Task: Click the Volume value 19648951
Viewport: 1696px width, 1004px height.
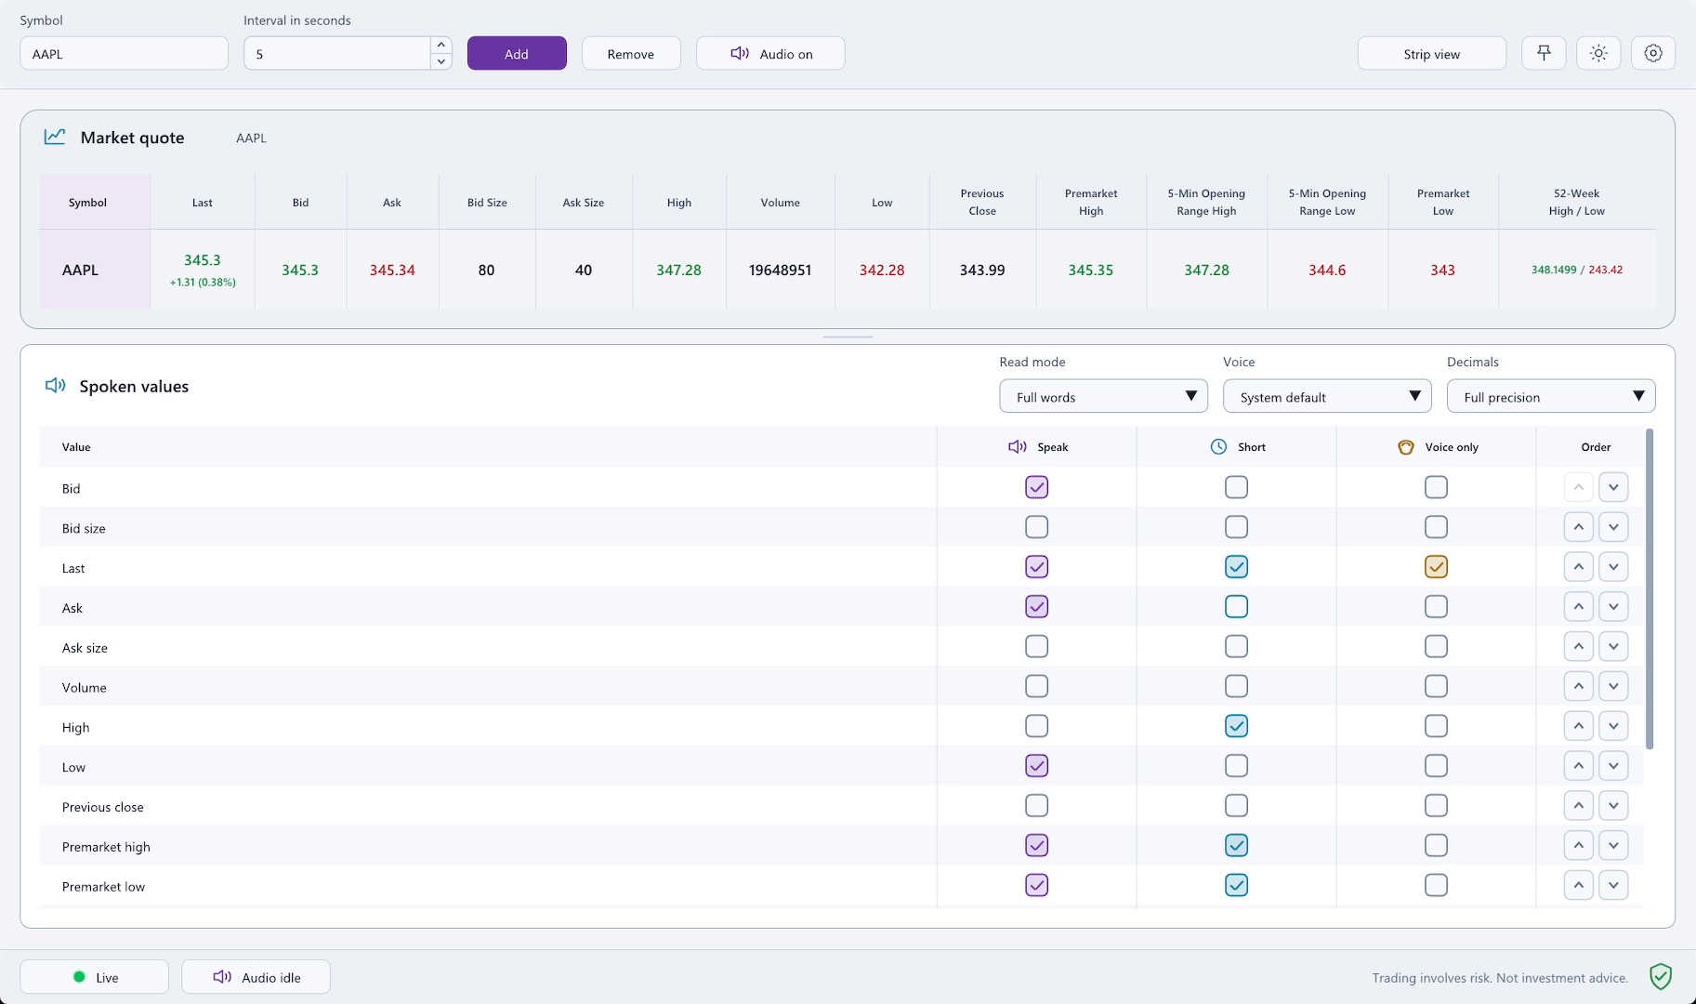Action: (780, 270)
